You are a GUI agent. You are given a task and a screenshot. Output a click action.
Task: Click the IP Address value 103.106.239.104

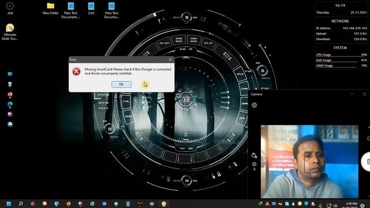click(354, 28)
